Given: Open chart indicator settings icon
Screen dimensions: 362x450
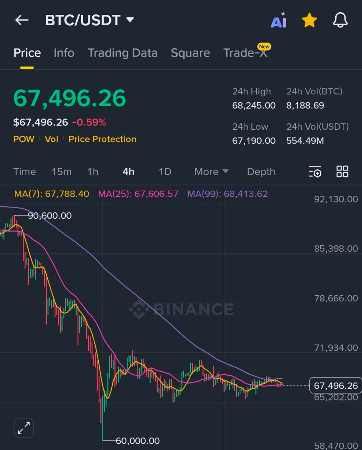Looking at the screenshot, I should [x=315, y=172].
